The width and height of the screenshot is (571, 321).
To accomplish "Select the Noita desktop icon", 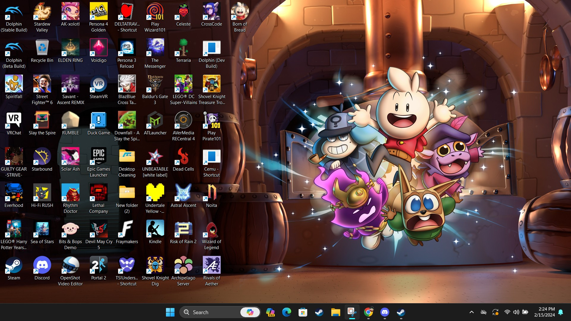I will [211, 196].
